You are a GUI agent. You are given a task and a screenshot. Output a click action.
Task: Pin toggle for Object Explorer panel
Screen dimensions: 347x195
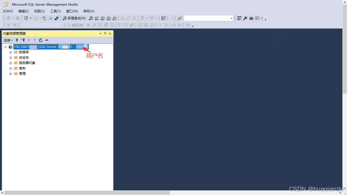[x=105, y=34]
